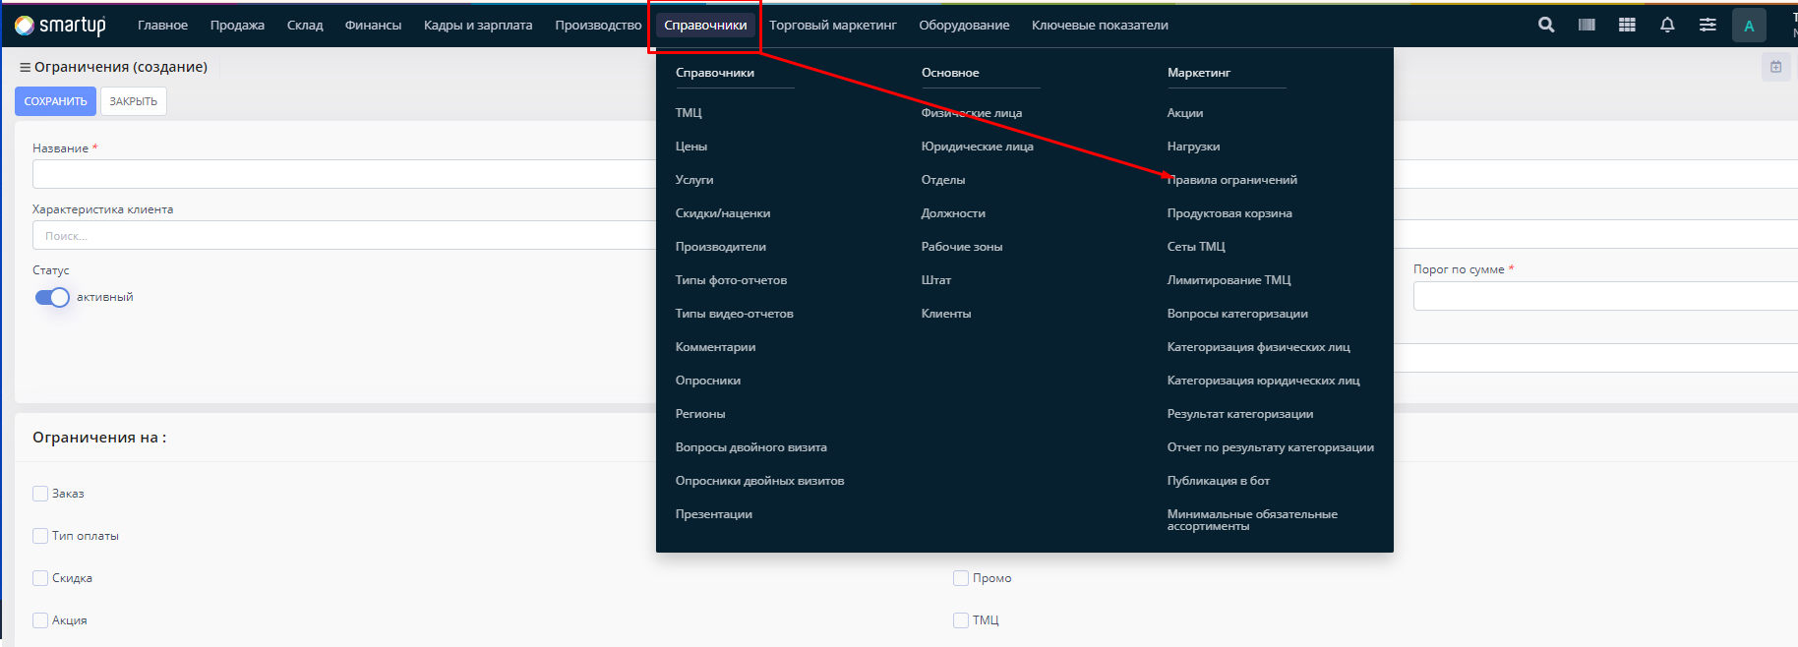The height and width of the screenshot is (647, 1798).
Task: Open Типы фото-отчетов
Action: click(731, 280)
